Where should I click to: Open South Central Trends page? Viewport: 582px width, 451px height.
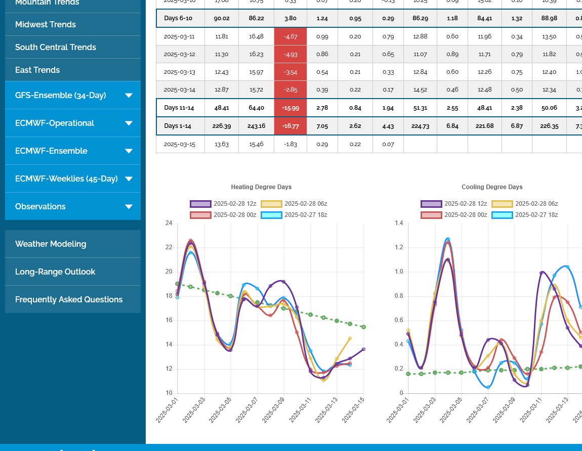point(56,47)
